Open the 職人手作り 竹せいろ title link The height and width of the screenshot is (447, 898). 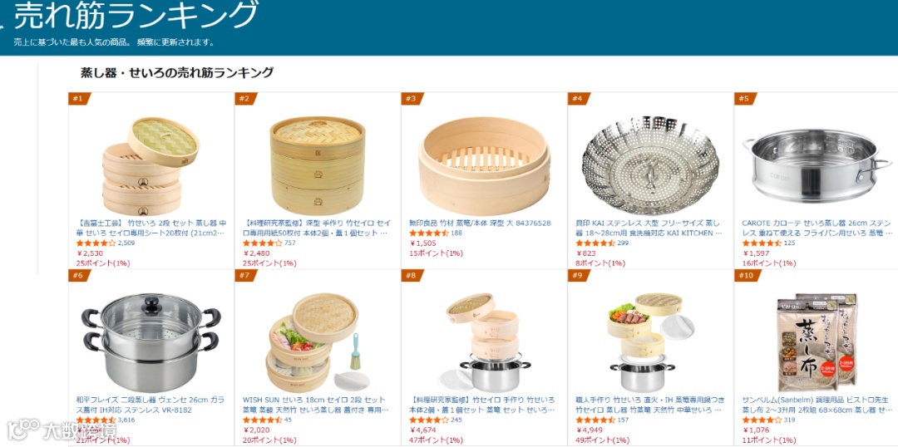coord(649,405)
